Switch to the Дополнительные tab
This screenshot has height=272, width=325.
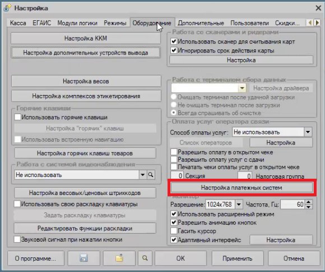[x=201, y=23]
